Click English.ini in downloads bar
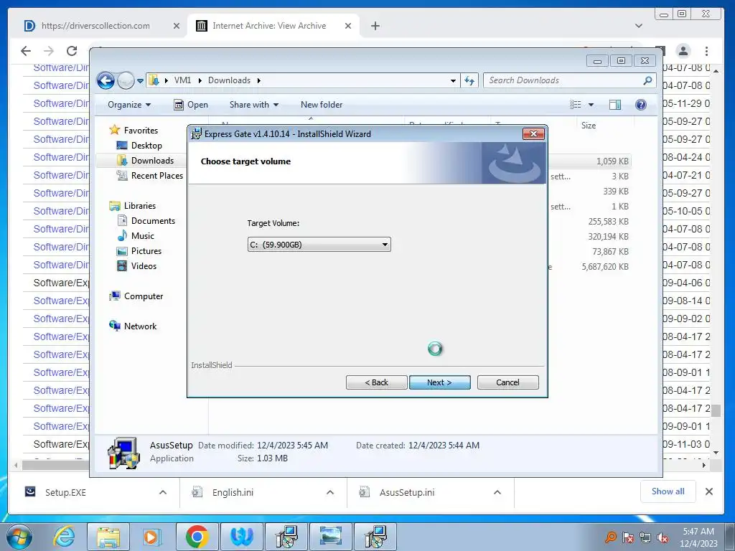Viewport: 735px width, 551px height. tap(233, 492)
